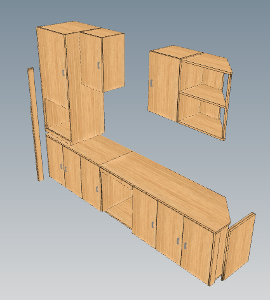Select the detached panel at lower right
This screenshot has width=270, height=300.
click(239, 247)
